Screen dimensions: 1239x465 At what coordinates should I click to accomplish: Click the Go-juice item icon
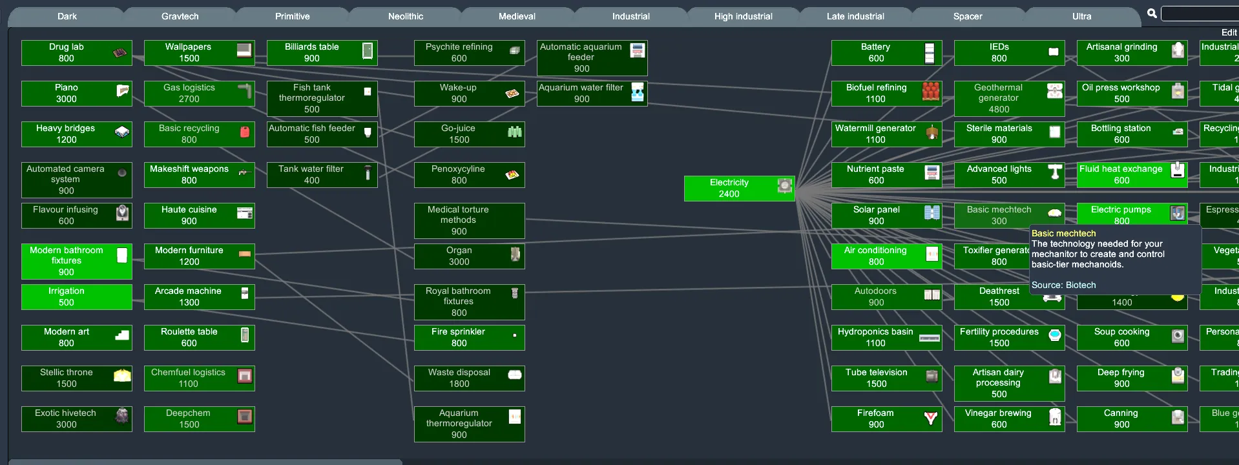click(x=515, y=132)
